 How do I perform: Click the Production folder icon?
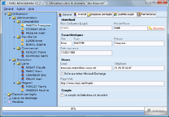(x=14, y=60)
